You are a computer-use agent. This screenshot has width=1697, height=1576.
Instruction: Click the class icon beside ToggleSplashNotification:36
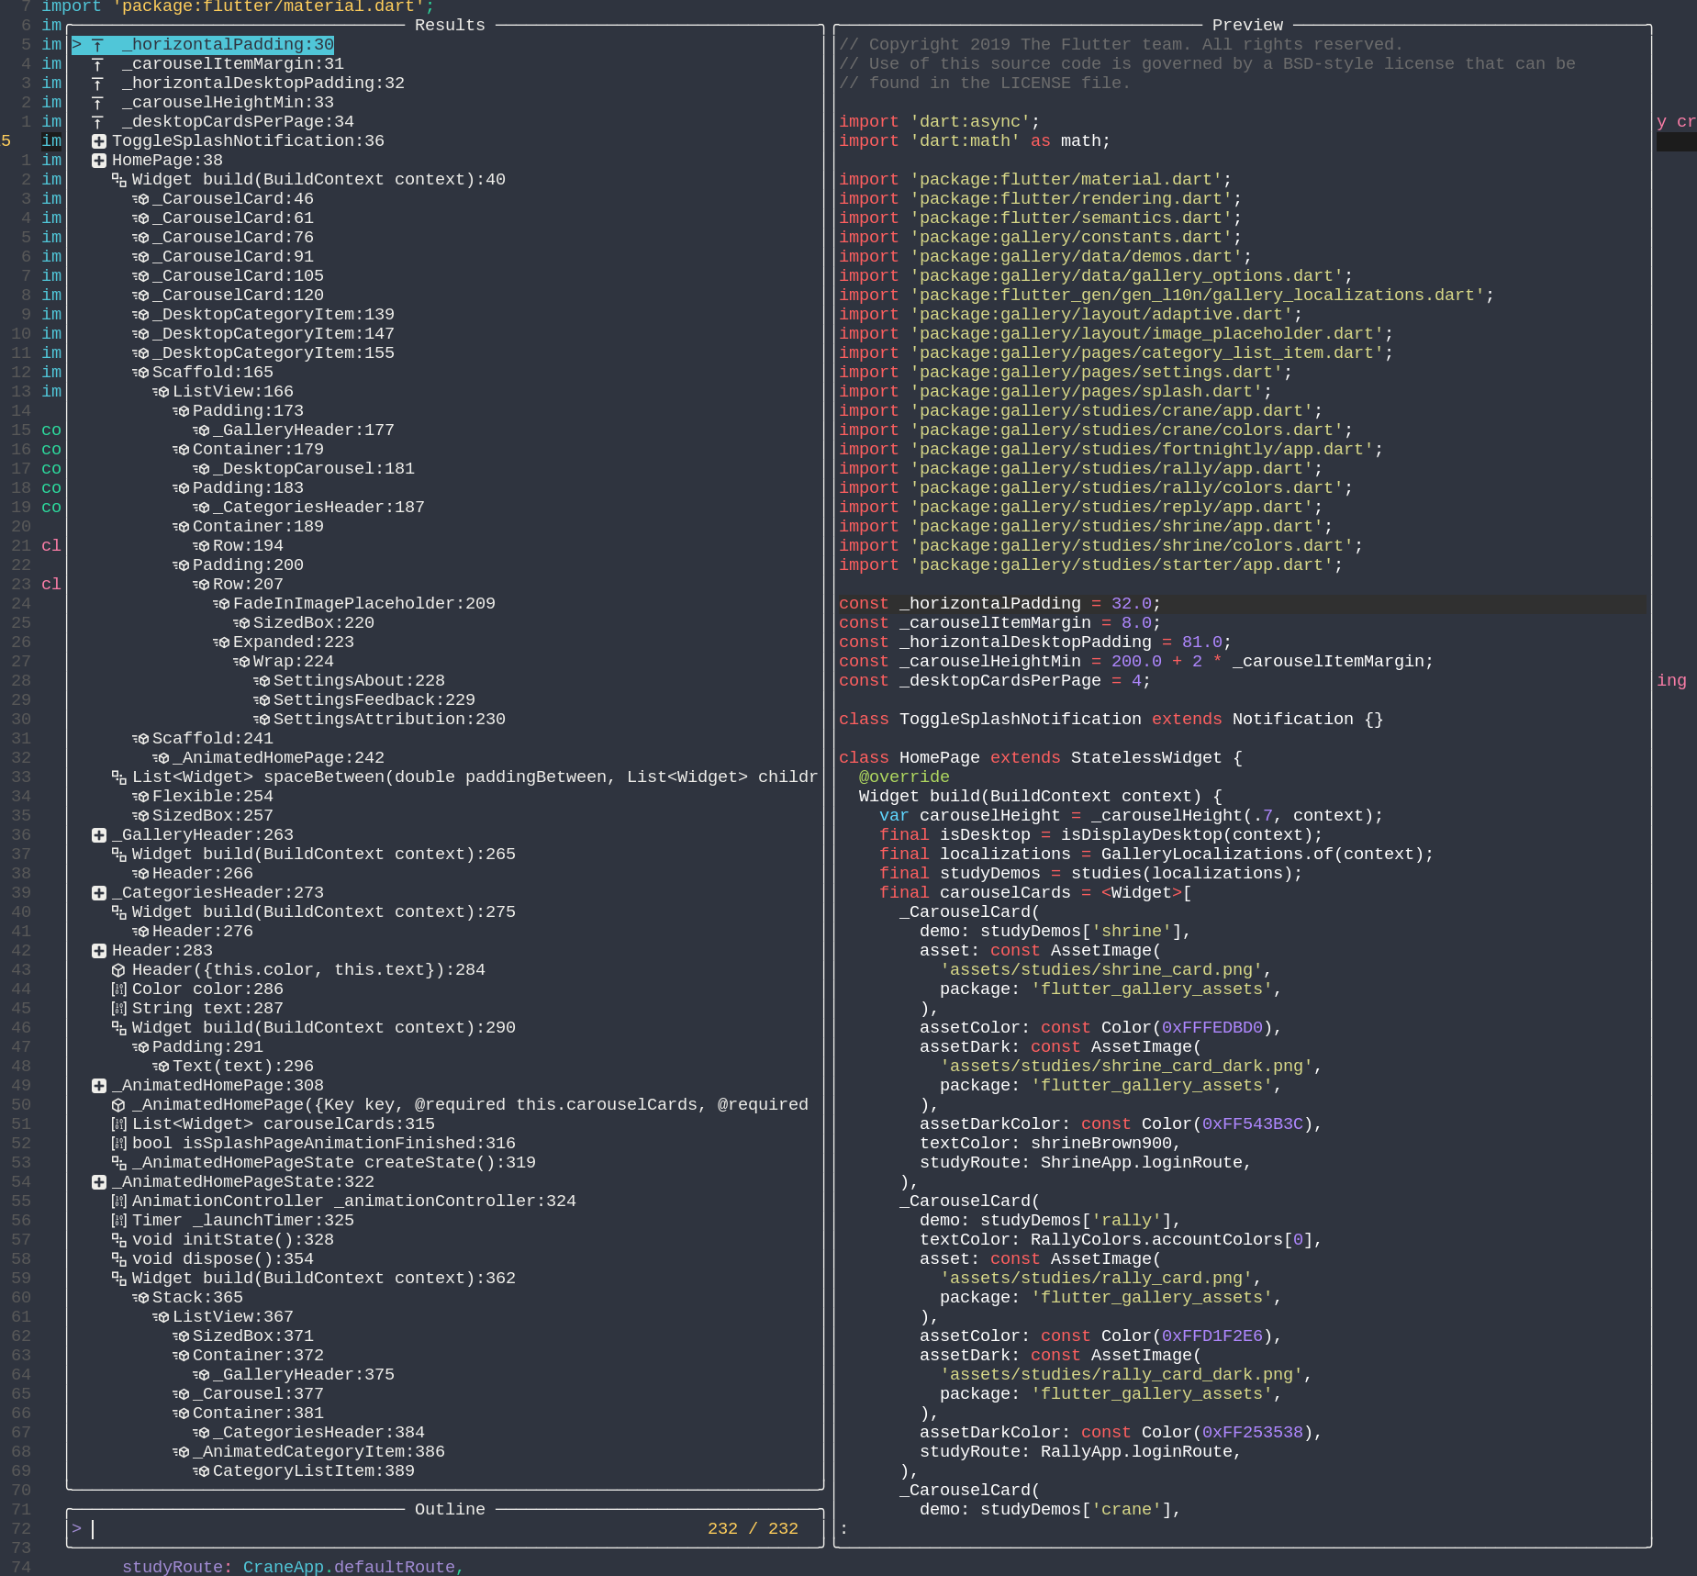[x=99, y=141]
